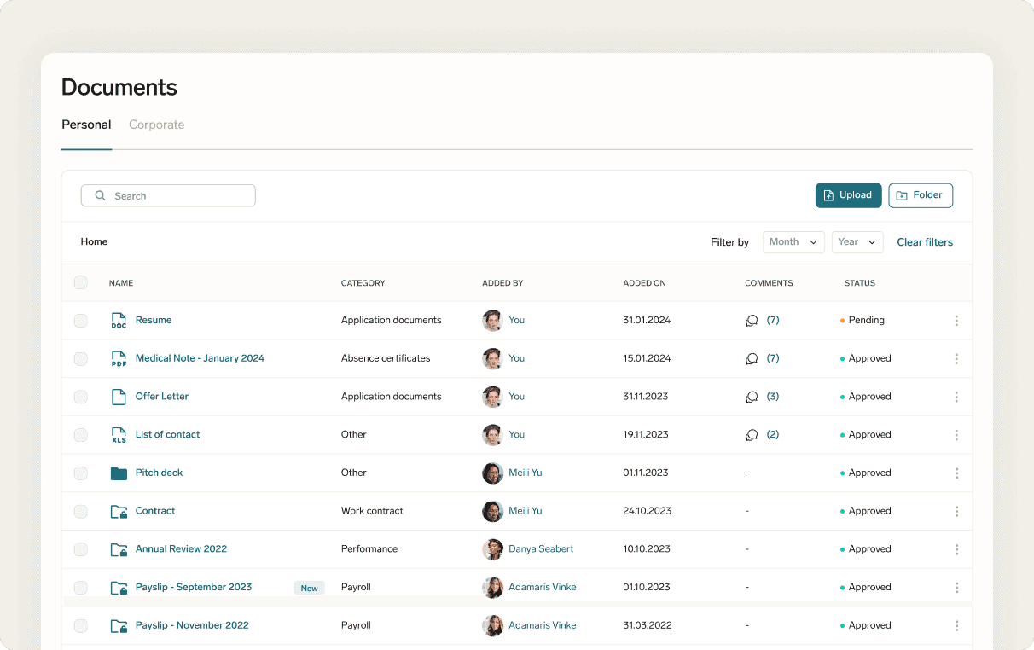The image size is (1034, 650).
Task: Click the Pending status for Resume
Action: point(863,321)
